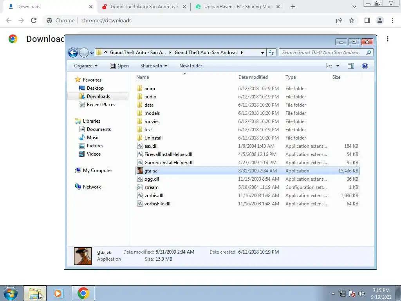Open Chrome tab search dropdown

click(354, 7)
